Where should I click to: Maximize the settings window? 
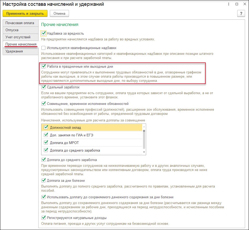coord(237,4)
